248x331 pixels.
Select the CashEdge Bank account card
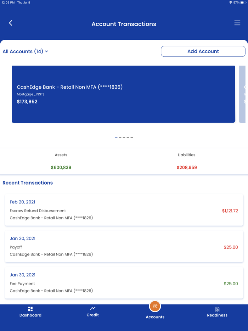(123, 94)
